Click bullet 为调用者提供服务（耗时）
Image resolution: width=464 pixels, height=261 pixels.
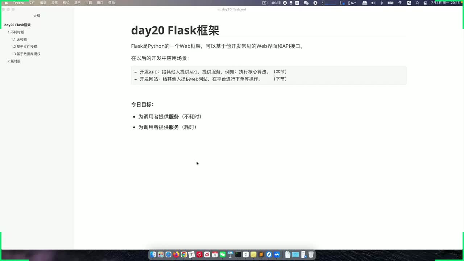tap(167, 127)
